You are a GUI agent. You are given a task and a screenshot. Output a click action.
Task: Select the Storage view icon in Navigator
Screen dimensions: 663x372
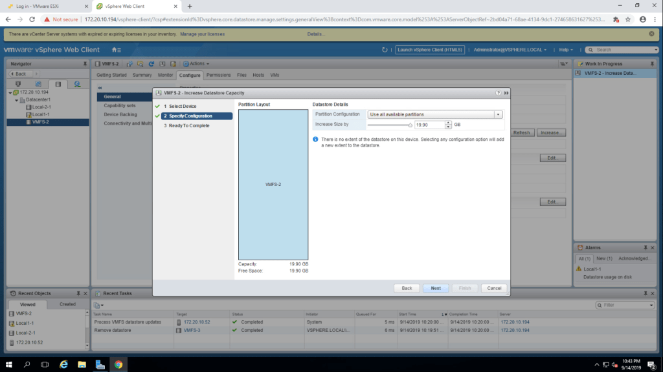click(58, 84)
